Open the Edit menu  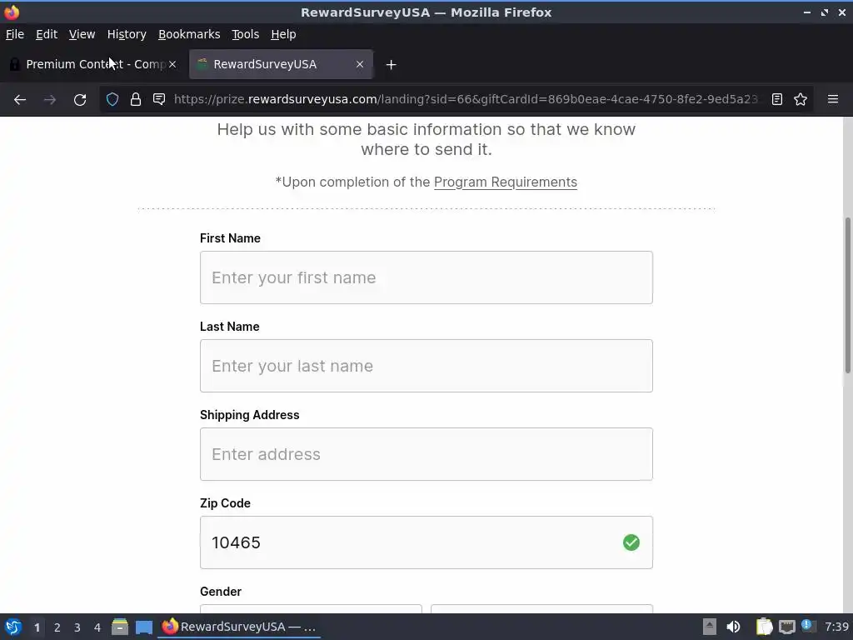click(47, 34)
